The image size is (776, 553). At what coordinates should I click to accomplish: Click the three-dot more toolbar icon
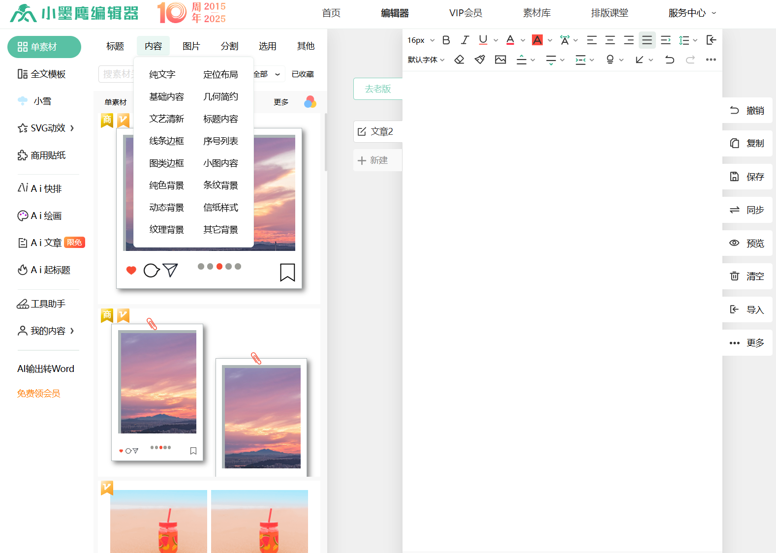[x=711, y=60]
